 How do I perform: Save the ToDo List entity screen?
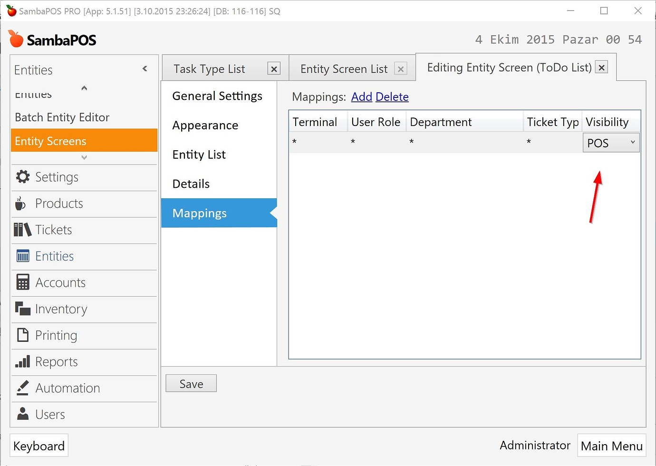pos(191,383)
